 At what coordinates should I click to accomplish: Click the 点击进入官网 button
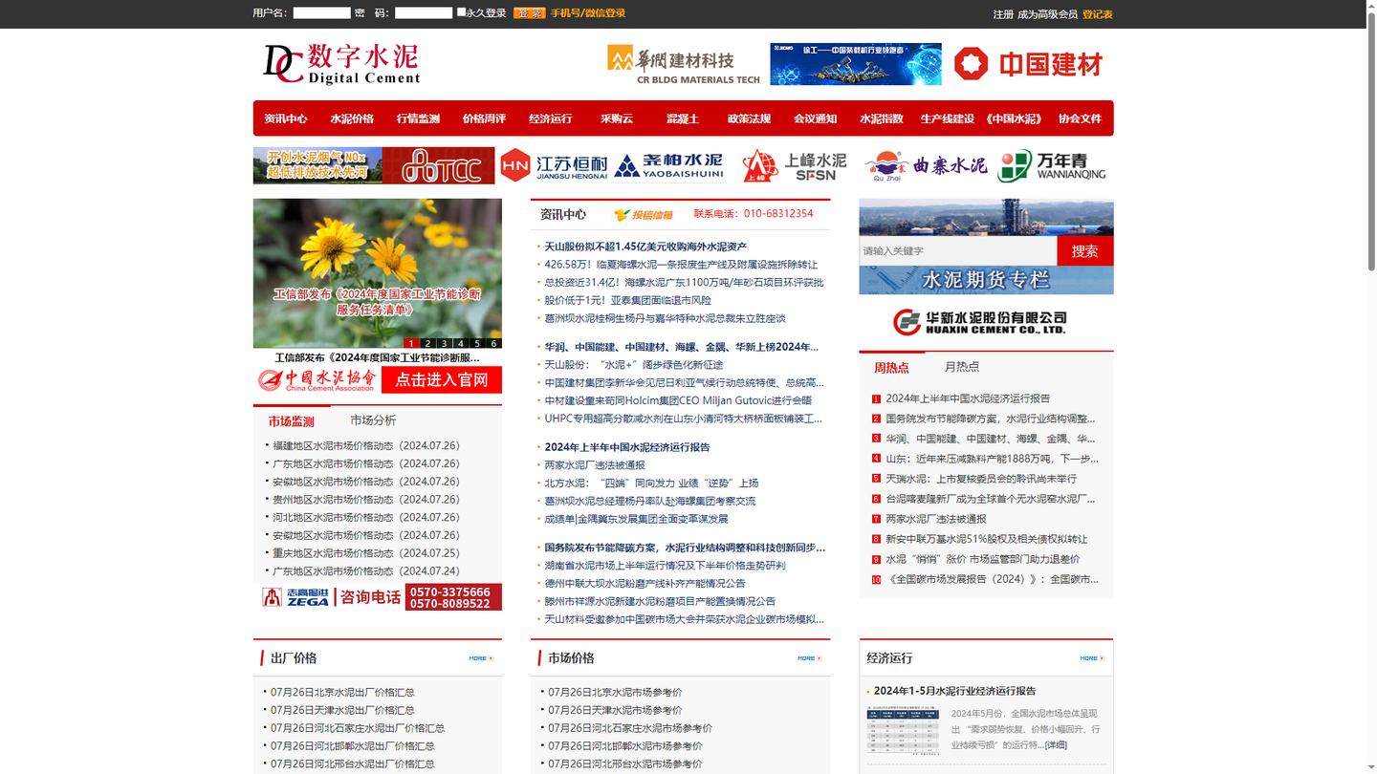[x=442, y=380]
